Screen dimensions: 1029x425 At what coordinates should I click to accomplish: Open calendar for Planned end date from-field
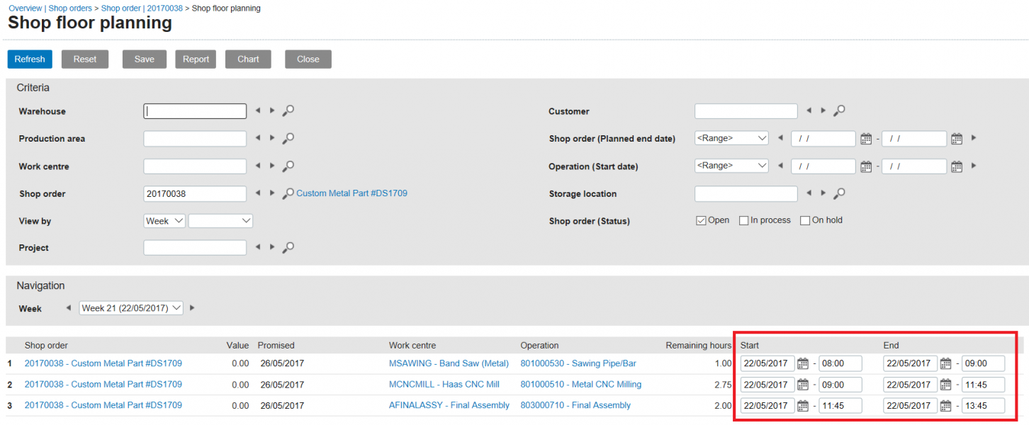pos(865,139)
